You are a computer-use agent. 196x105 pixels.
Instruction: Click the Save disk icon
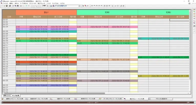click(6, 6)
